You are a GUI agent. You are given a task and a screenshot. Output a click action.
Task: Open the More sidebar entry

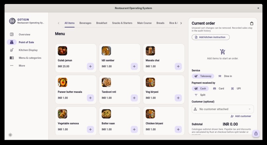tap(22, 65)
